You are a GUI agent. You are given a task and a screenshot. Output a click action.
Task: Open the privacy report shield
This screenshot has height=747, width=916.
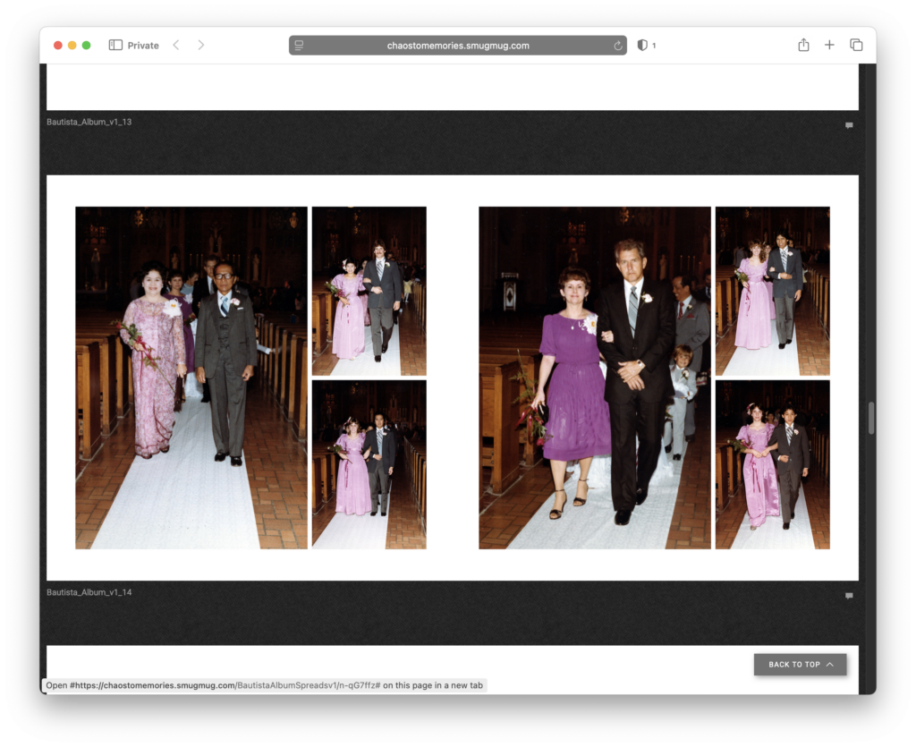pyautogui.click(x=642, y=45)
